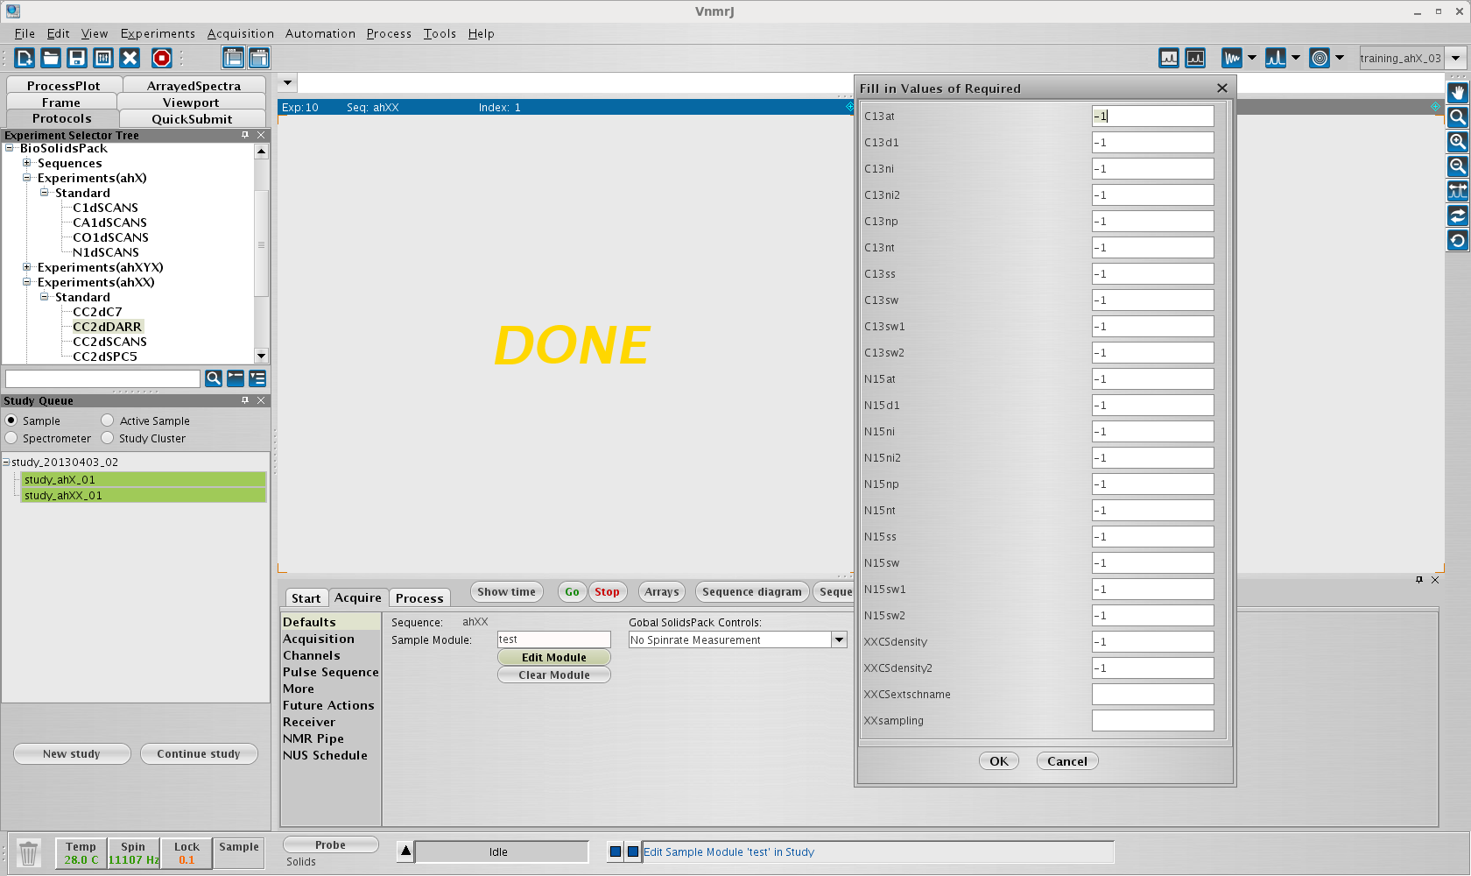This screenshot has height=876, width=1471.
Task: Open the Acquisition menu
Action: coord(240,33)
